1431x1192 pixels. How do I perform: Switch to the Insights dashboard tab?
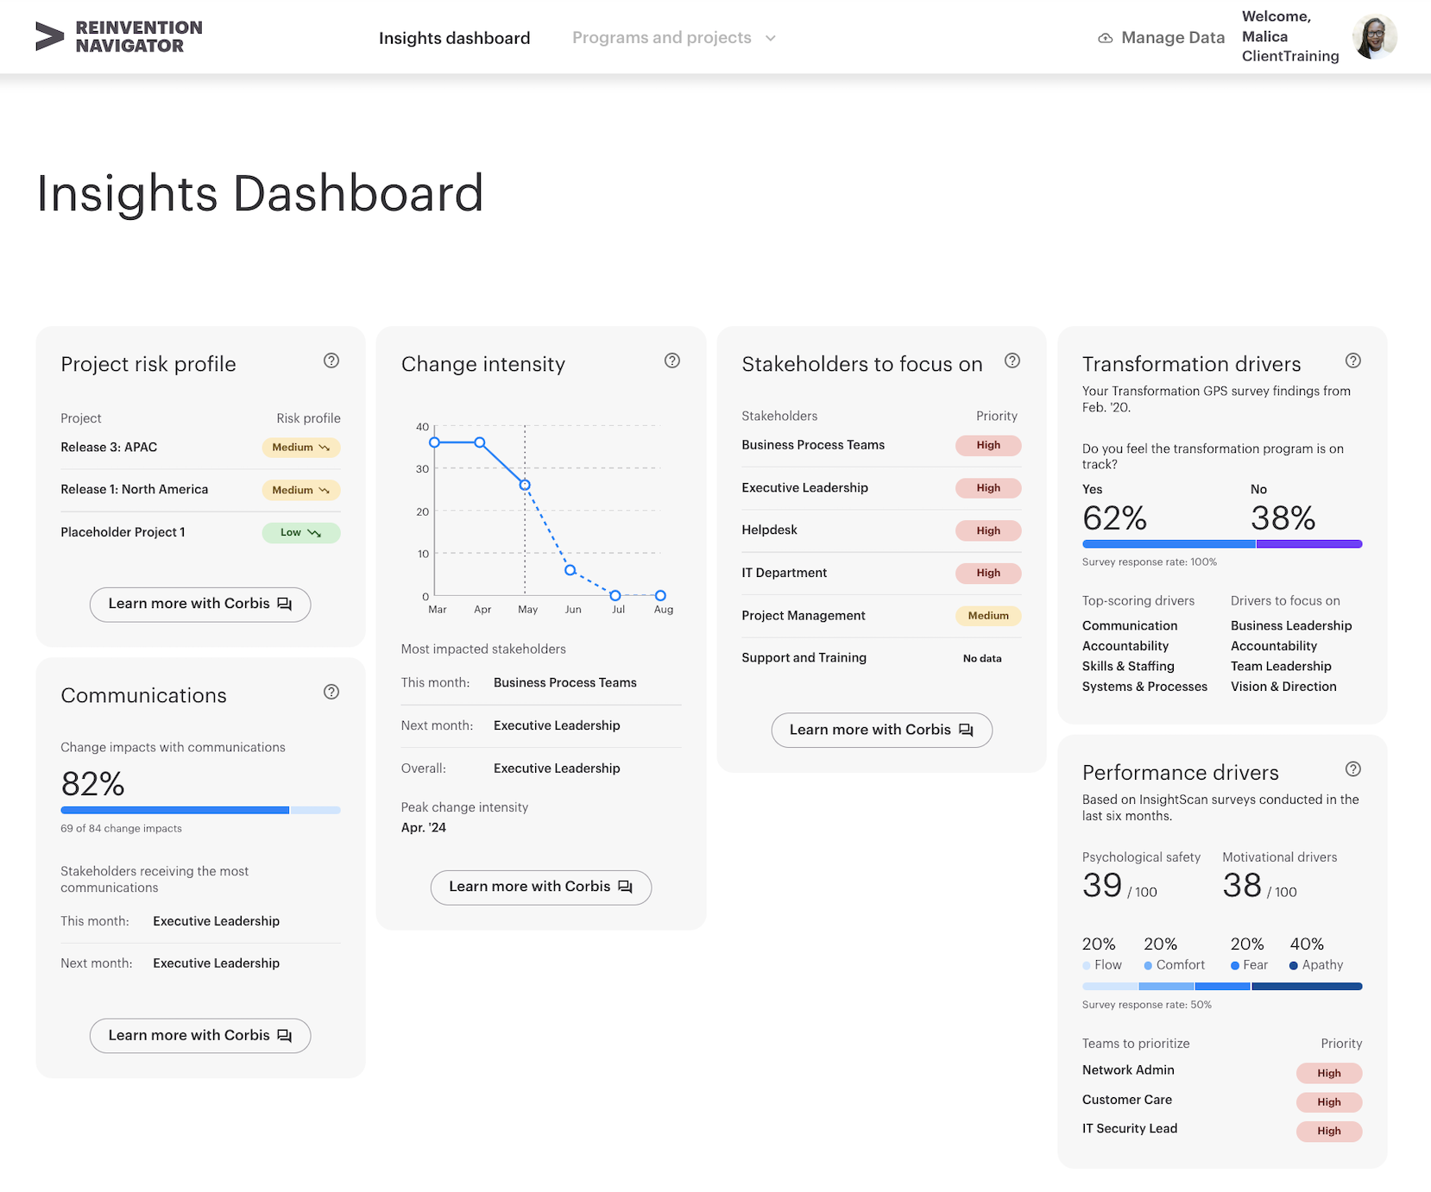click(455, 37)
